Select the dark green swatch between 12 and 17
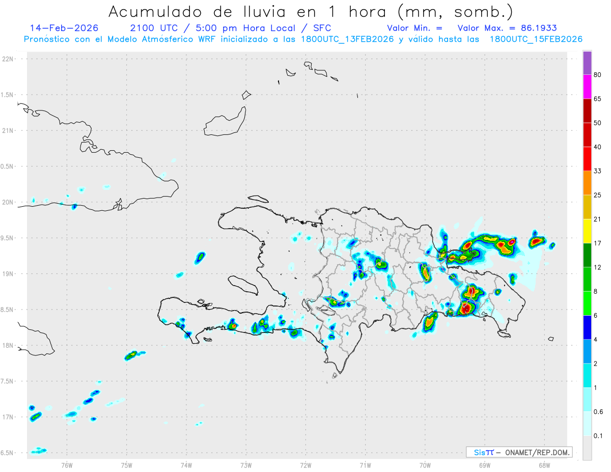The height and width of the screenshot is (472, 611). (x=587, y=255)
